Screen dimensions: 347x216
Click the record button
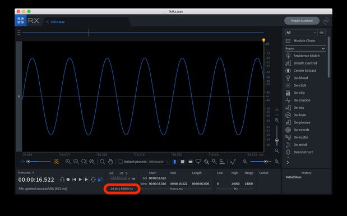pyautogui.click(x=68, y=180)
